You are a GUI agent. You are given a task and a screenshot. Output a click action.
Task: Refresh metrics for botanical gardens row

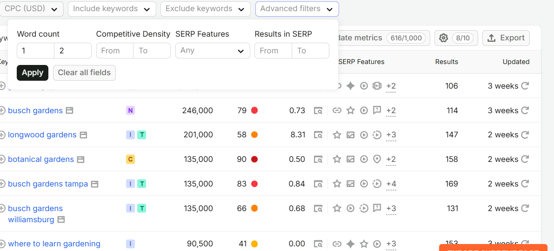click(525, 159)
